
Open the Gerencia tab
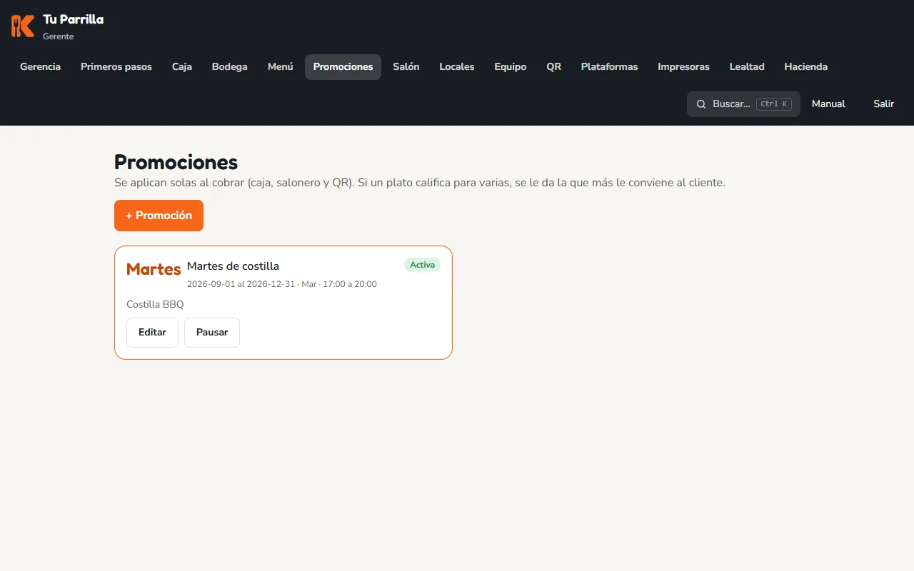[x=40, y=67]
